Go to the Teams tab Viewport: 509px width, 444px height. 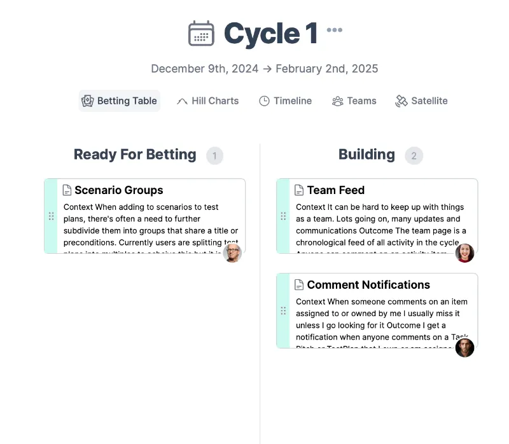(x=354, y=101)
